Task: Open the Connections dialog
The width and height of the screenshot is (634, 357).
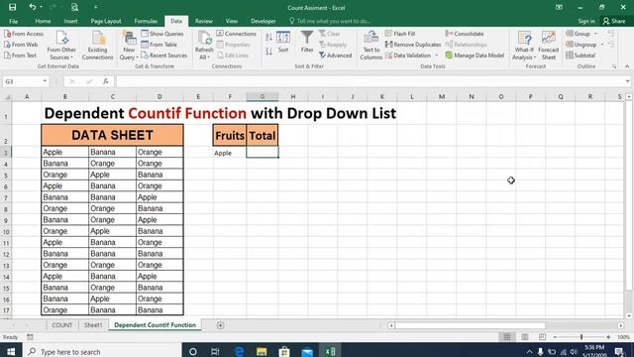Action: [x=236, y=34]
